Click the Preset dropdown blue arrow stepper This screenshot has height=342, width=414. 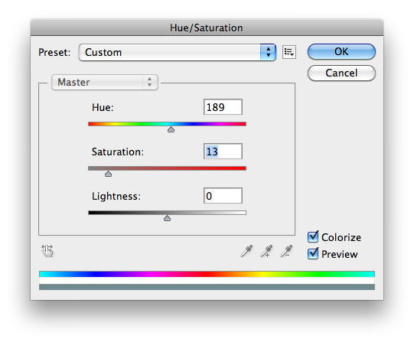[269, 52]
